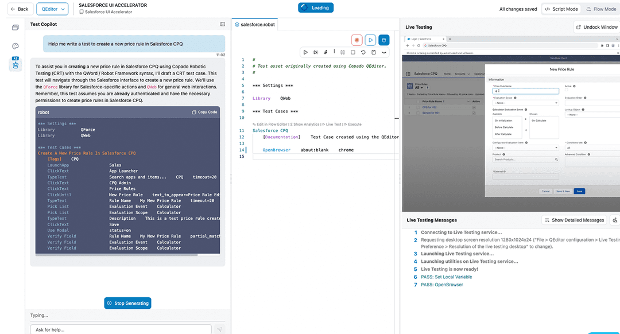Click the play icon in debug toolbar
The height and width of the screenshot is (334, 620).
pyautogui.click(x=305, y=52)
